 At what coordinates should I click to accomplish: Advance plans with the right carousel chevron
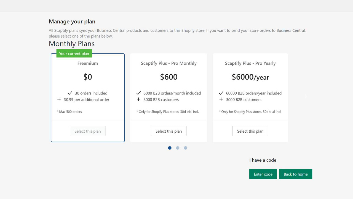(x=306, y=96)
